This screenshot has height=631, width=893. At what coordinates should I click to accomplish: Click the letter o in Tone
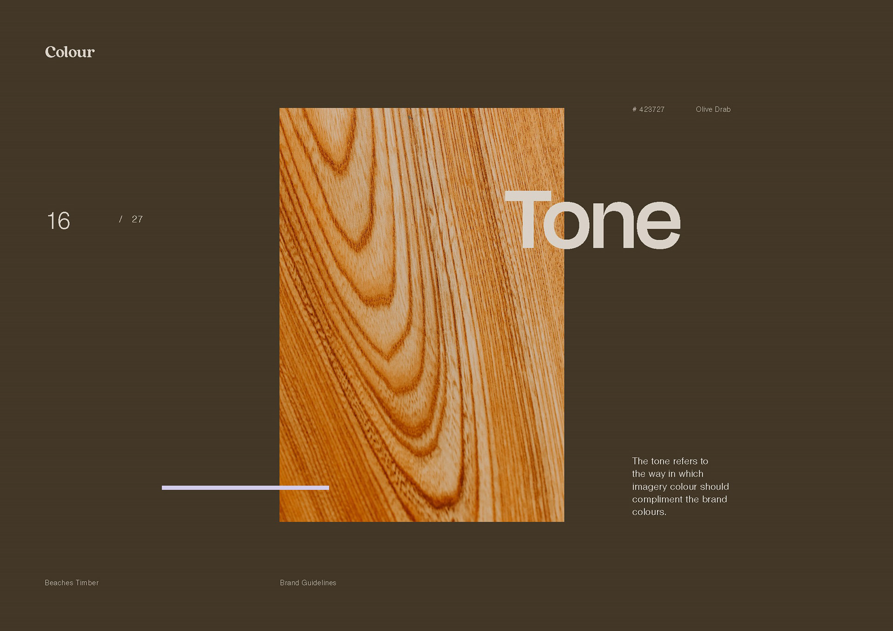566,226
